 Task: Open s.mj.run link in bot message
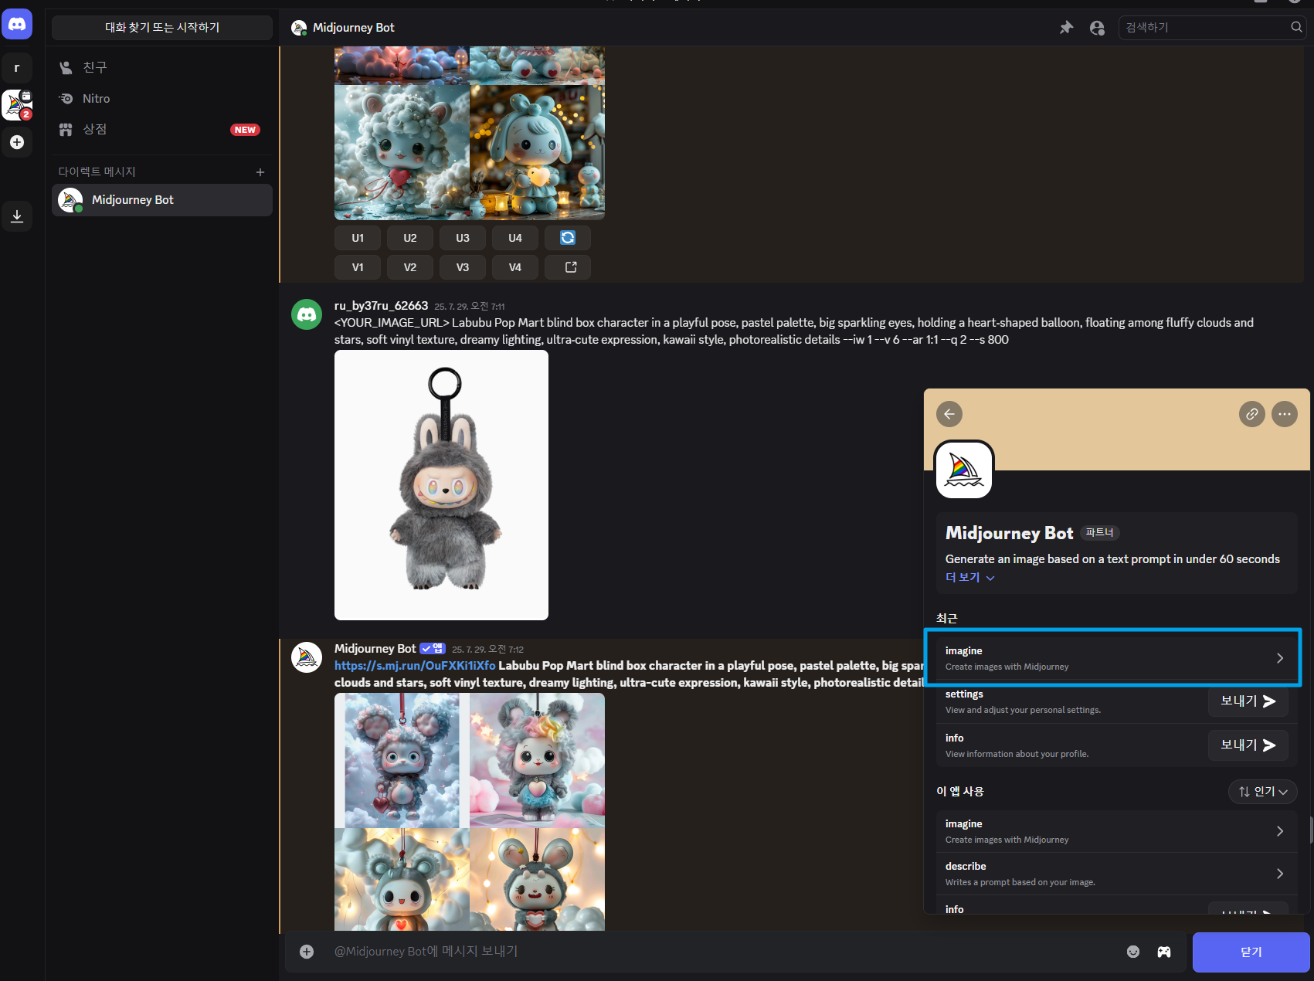(x=415, y=666)
